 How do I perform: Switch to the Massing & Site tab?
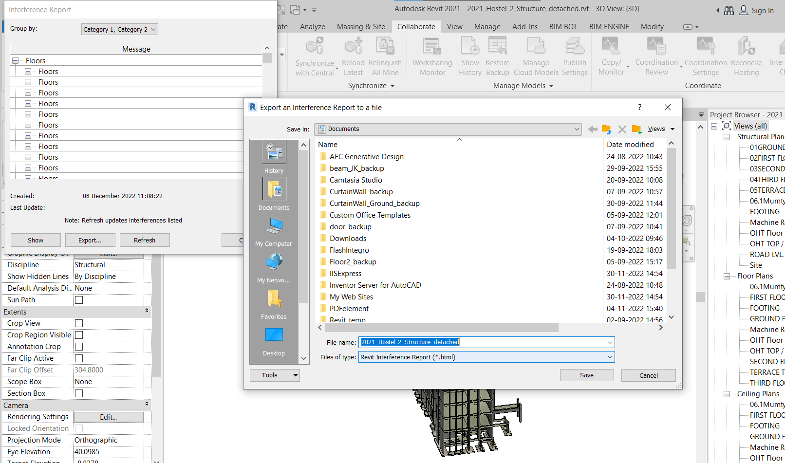(361, 27)
